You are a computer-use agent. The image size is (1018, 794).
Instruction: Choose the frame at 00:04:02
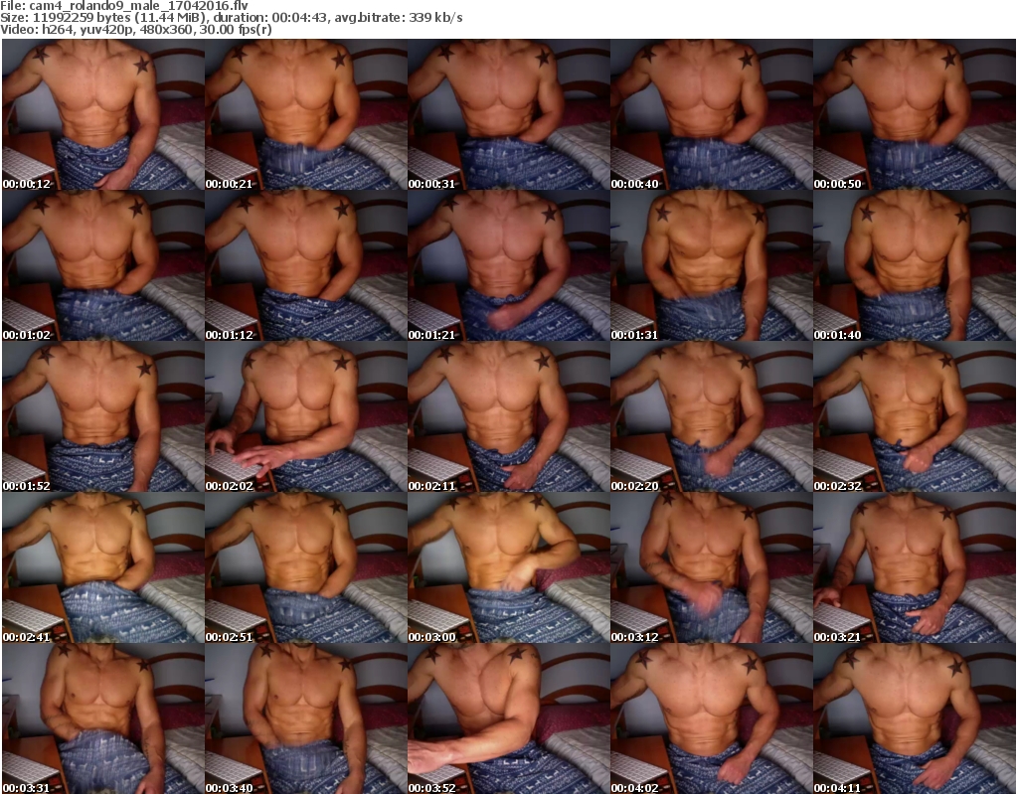pos(712,718)
